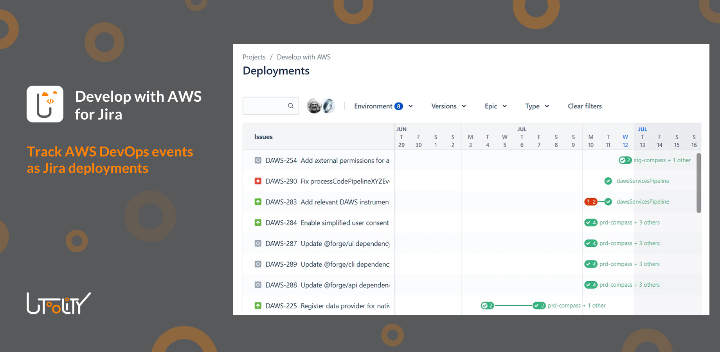The width and height of the screenshot is (720, 352).
Task: Click the Utoolity logo
Action: click(x=58, y=303)
